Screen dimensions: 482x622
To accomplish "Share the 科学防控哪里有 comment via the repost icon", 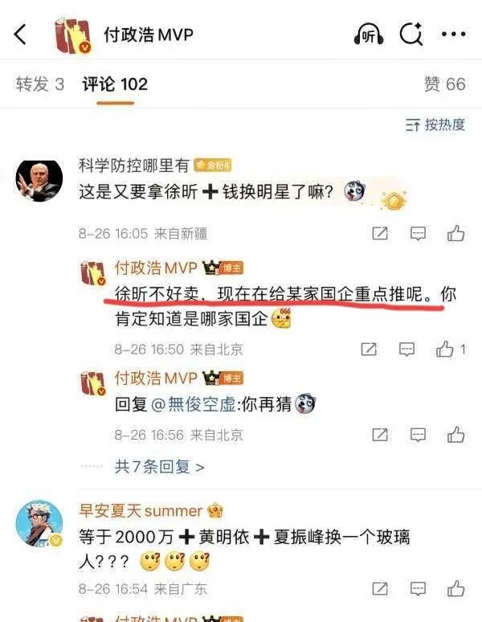I will [x=380, y=233].
